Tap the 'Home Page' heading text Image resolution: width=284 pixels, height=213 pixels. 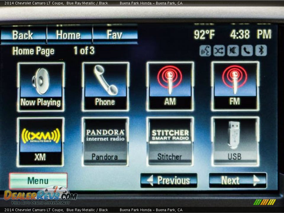[x=33, y=51]
